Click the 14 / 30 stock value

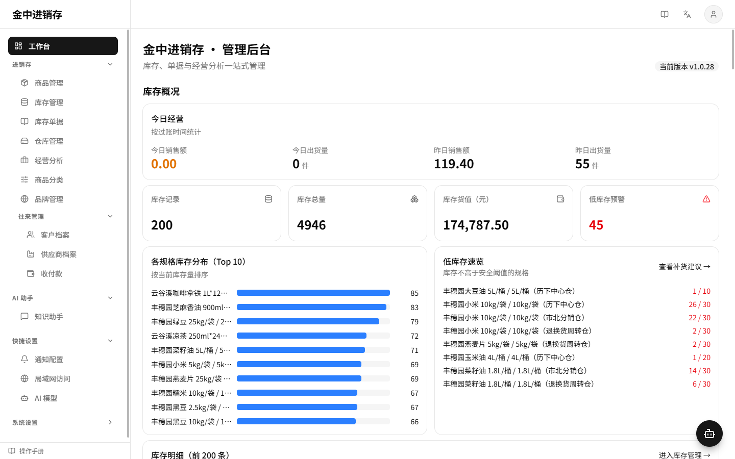coord(699,371)
